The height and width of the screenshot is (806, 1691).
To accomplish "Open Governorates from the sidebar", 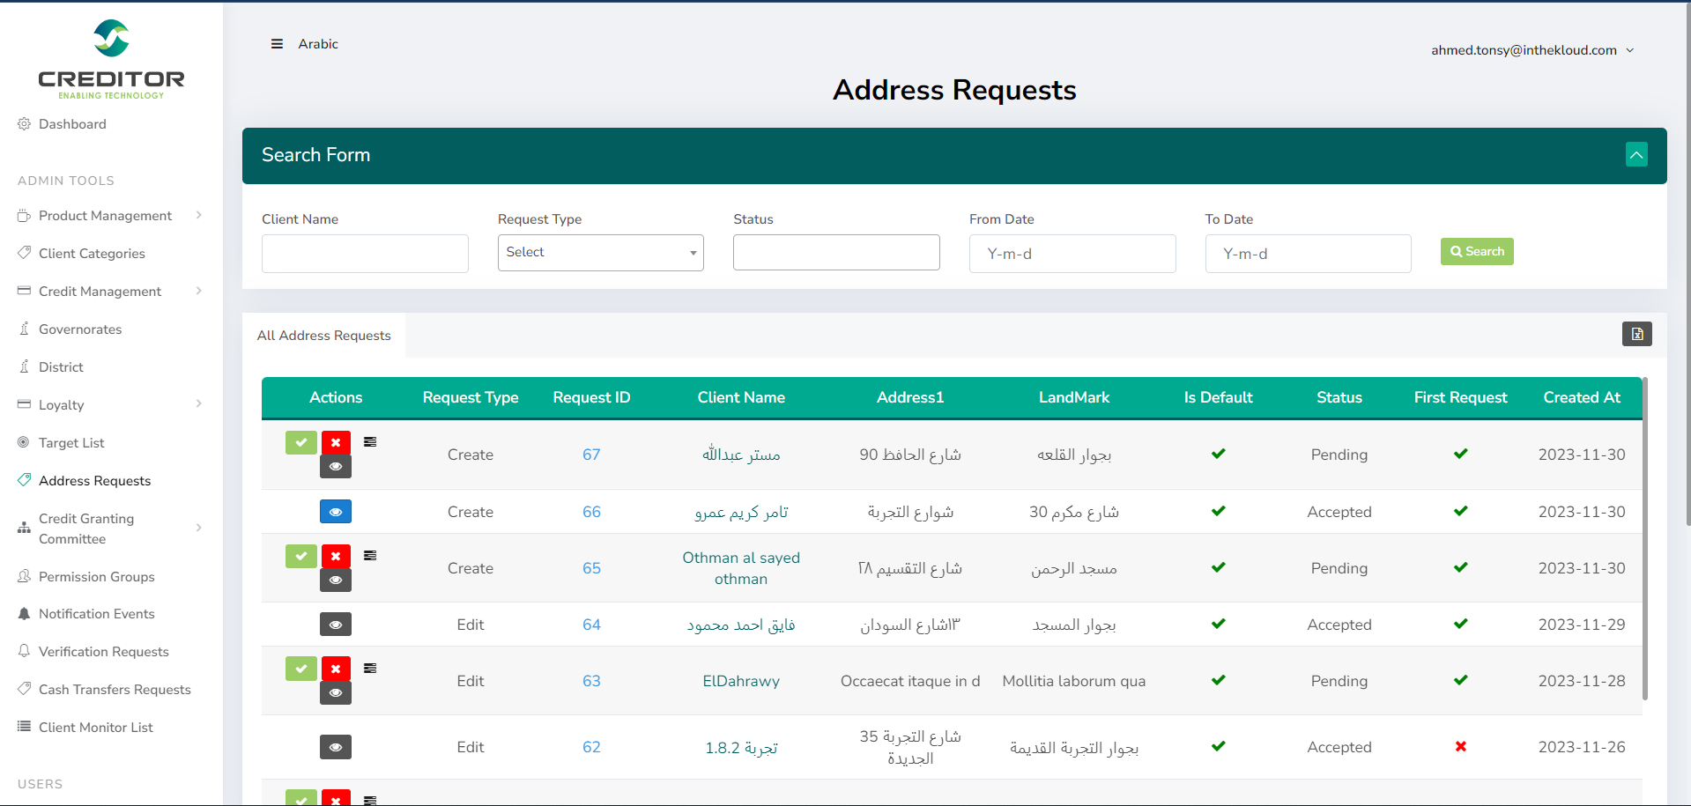I will pyautogui.click(x=80, y=329).
